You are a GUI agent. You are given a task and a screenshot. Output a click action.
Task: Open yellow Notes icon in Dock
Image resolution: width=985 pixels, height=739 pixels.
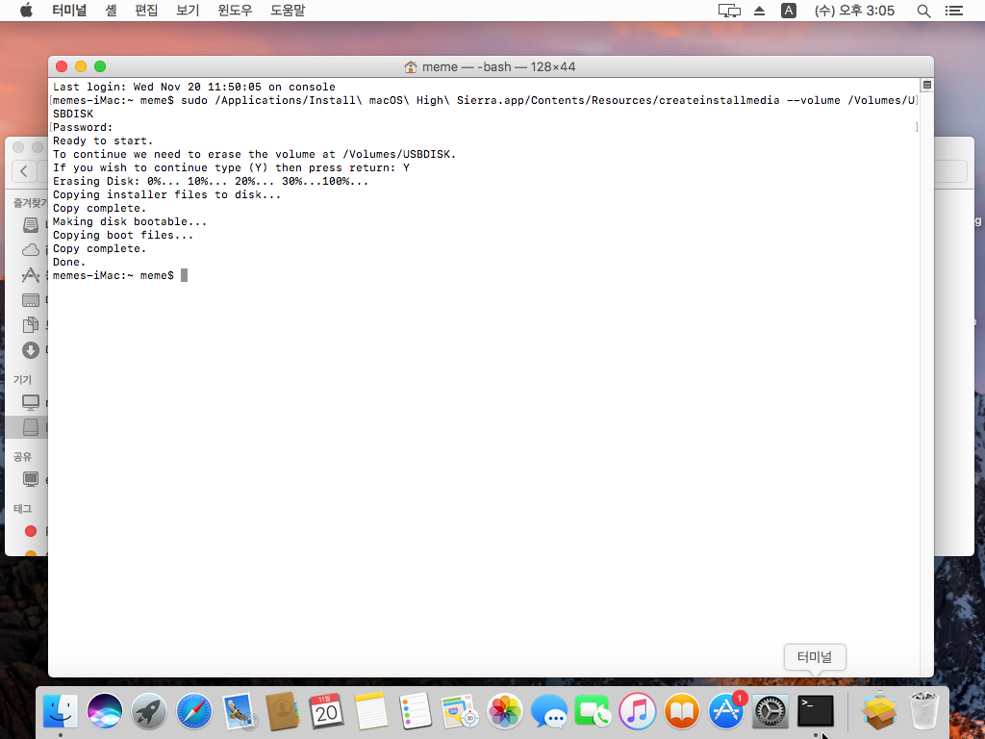point(371,711)
